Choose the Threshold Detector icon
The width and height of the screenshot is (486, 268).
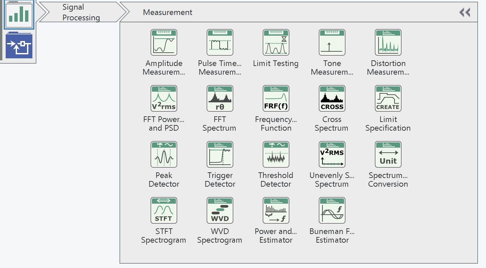[276, 154]
